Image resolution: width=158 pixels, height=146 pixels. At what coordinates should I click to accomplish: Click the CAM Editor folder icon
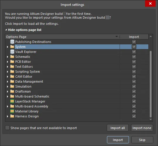click(x=12, y=77)
